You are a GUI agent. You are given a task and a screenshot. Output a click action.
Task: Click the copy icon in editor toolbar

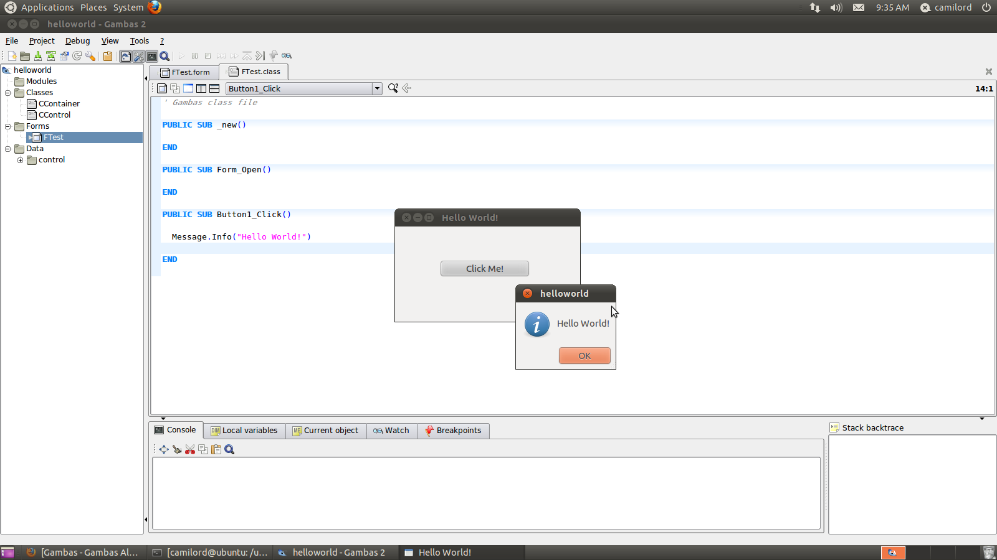pyautogui.click(x=175, y=88)
